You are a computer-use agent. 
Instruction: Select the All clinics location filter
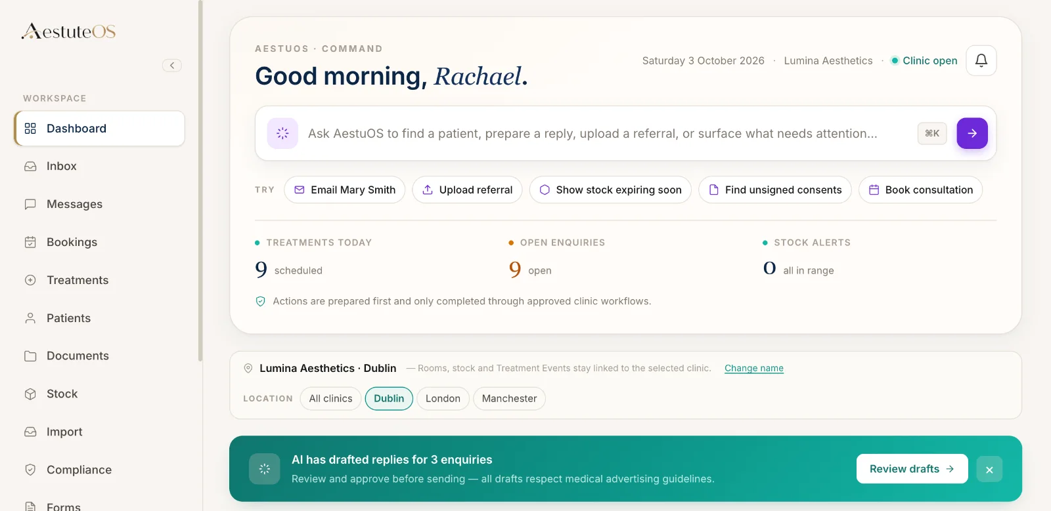coord(331,398)
